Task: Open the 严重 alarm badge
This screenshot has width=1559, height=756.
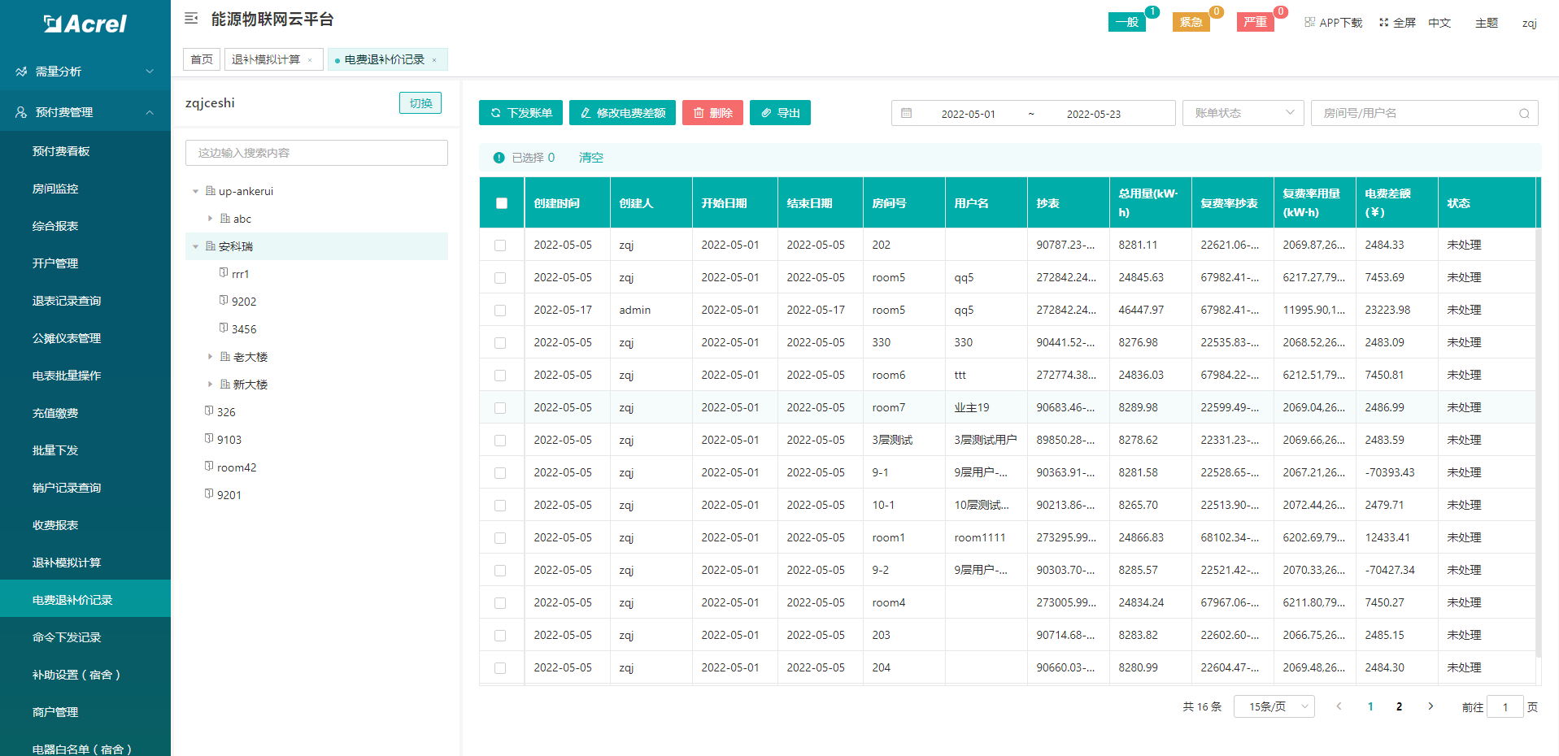Action: [1255, 22]
